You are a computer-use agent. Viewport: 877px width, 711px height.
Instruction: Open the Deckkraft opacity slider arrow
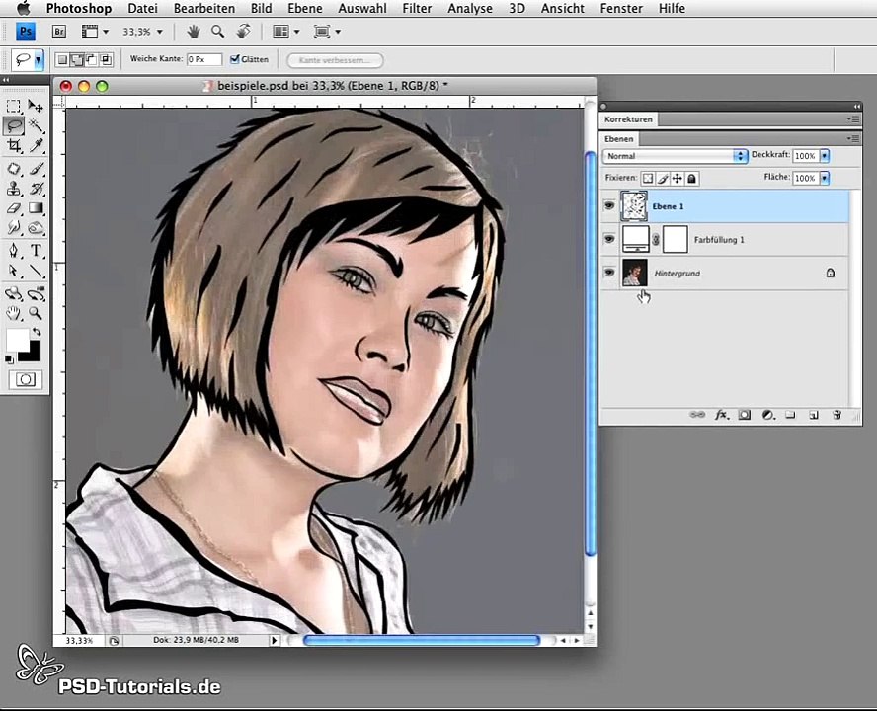(825, 156)
